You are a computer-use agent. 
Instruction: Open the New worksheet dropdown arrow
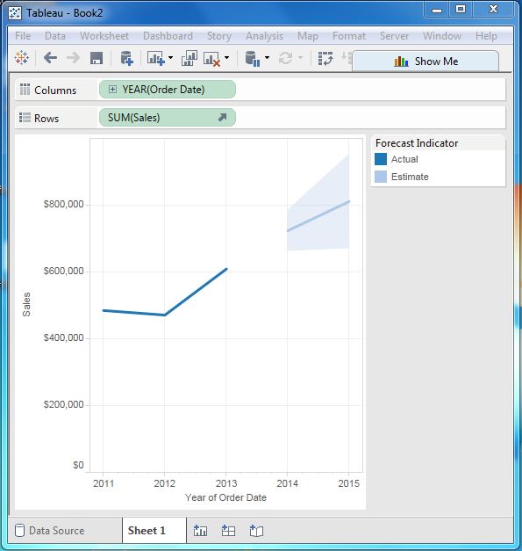coord(170,57)
